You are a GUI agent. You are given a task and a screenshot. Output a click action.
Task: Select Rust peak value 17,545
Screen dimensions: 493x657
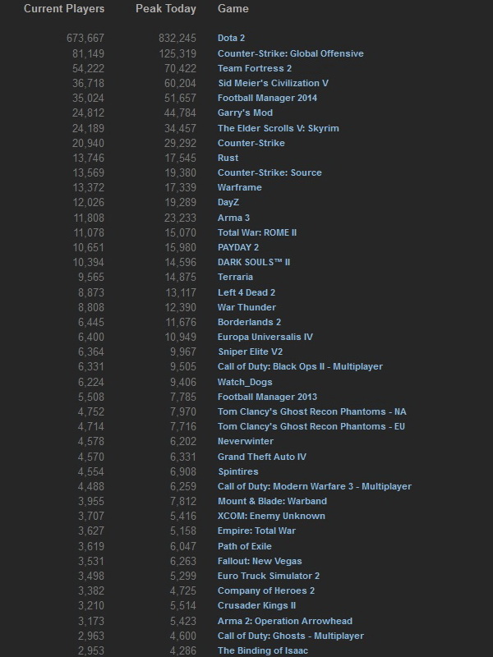click(180, 158)
